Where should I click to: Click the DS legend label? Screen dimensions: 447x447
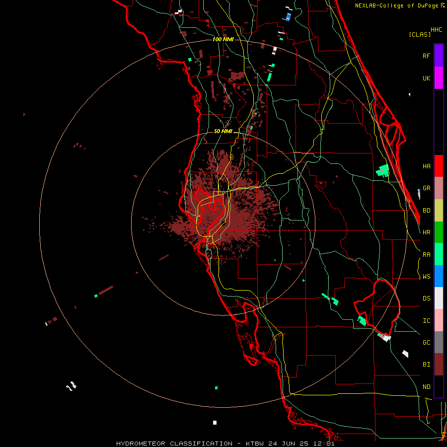point(426,298)
